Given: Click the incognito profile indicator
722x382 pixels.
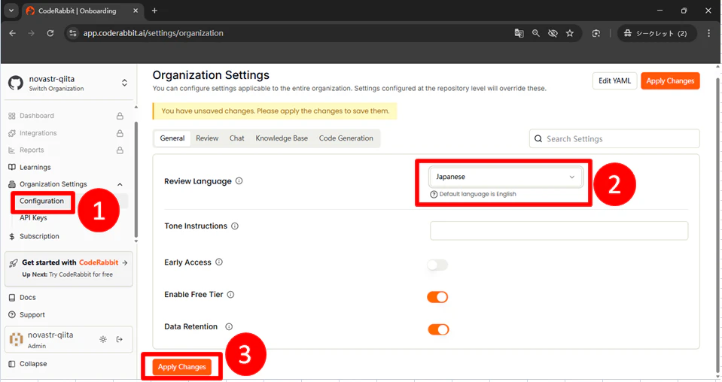Looking at the screenshot, I should (x=655, y=33).
